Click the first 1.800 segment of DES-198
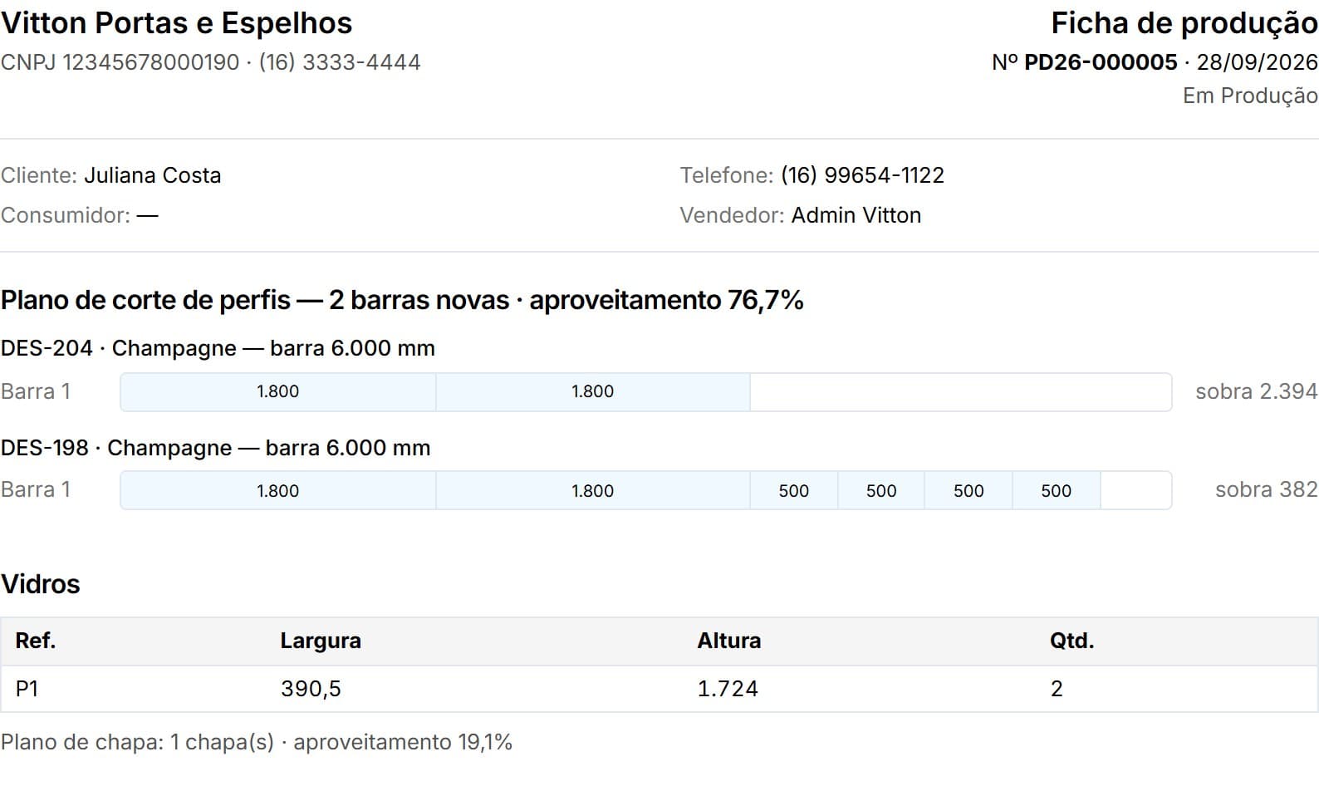 (277, 491)
